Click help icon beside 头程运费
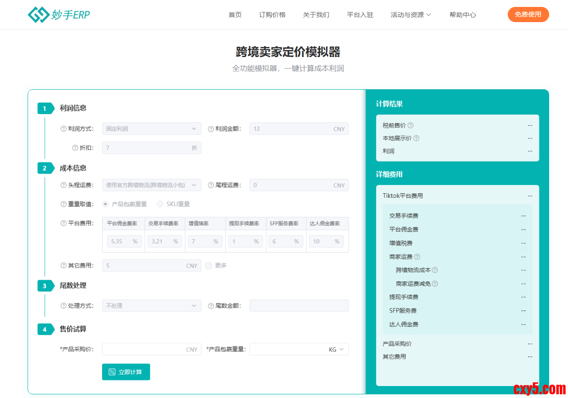This screenshot has height=398, width=568. (64, 185)
